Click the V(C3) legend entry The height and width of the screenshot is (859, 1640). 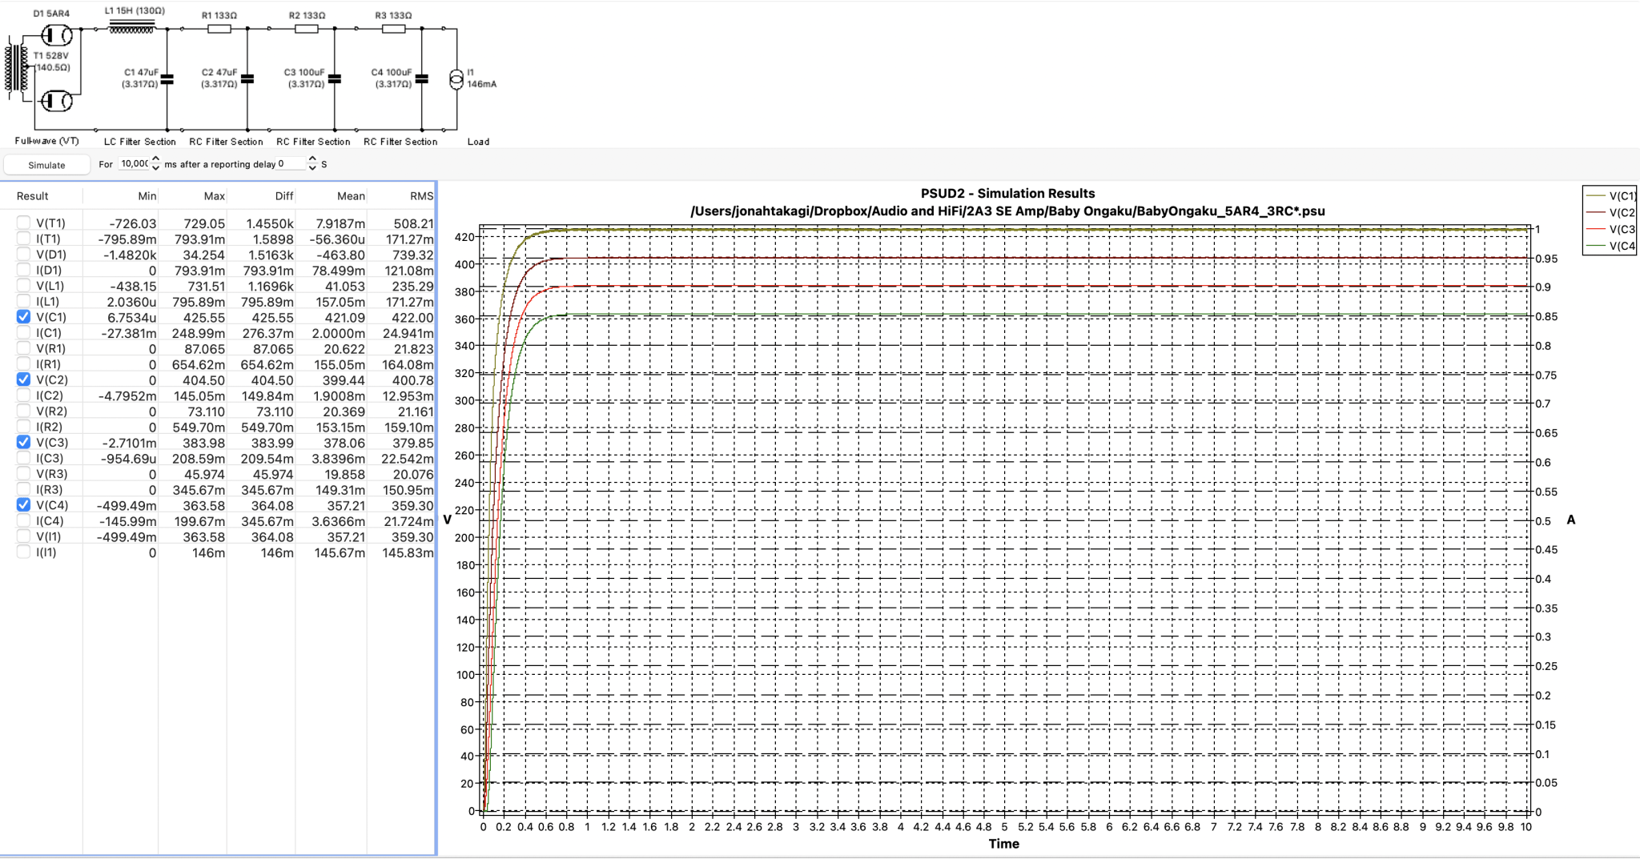1611,230
